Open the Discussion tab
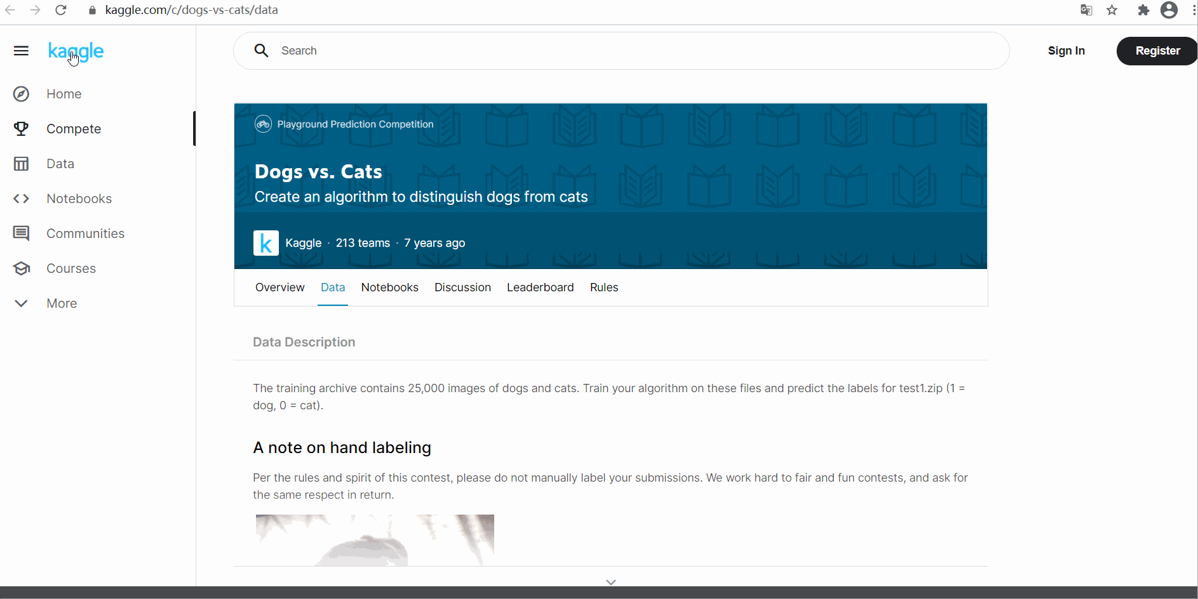The image size is (1198, 599). pyautogui.click(x=462, y=287)
